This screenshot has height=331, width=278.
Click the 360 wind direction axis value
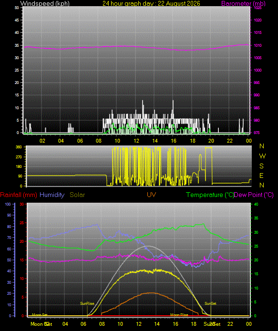coord(19,147)
